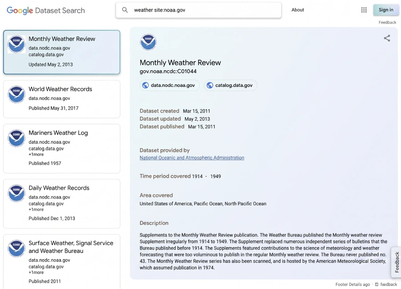Select the World Weather Records result
This screenshot has height=289, width=401.
point(61,99)
